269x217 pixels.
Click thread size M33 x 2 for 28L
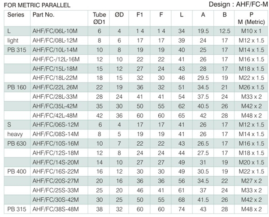(252, 97)
